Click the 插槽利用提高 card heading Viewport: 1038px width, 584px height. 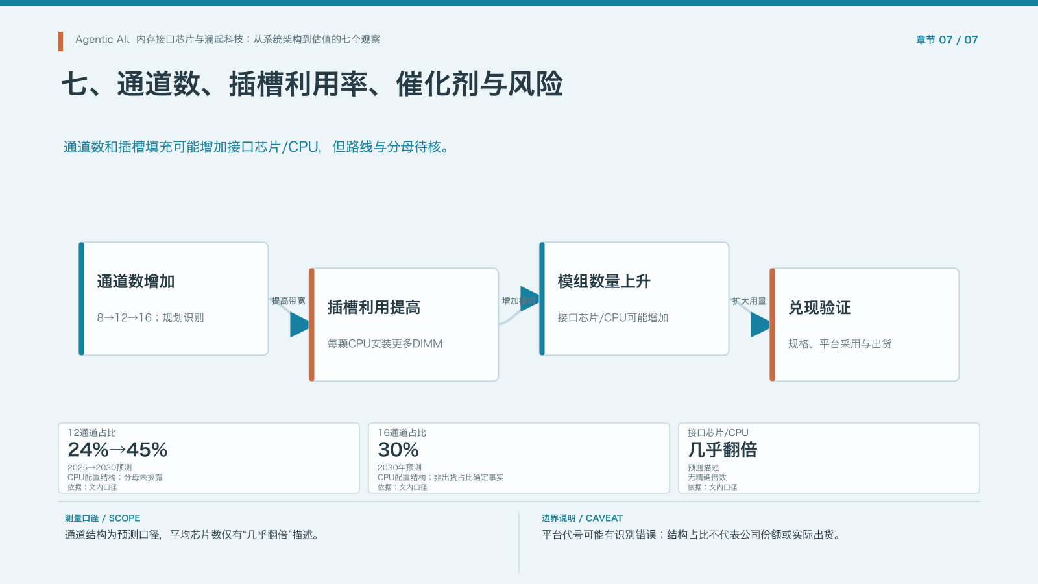(374, 308)
